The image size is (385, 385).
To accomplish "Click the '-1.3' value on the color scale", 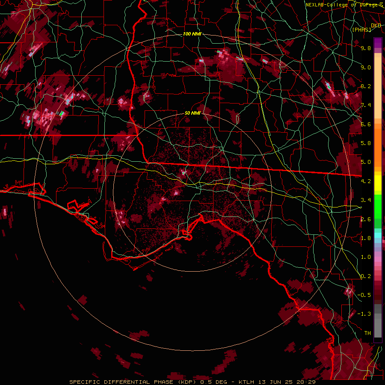I will 364,314.
